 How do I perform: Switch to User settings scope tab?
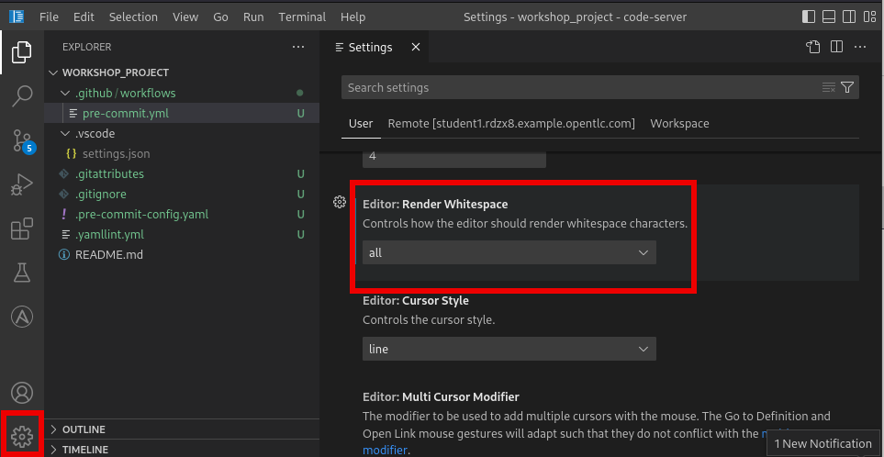(361, 123)
